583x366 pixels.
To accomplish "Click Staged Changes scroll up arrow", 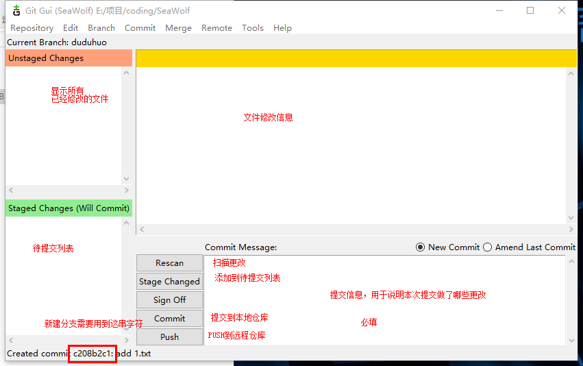I will click(x=127, y=223).
